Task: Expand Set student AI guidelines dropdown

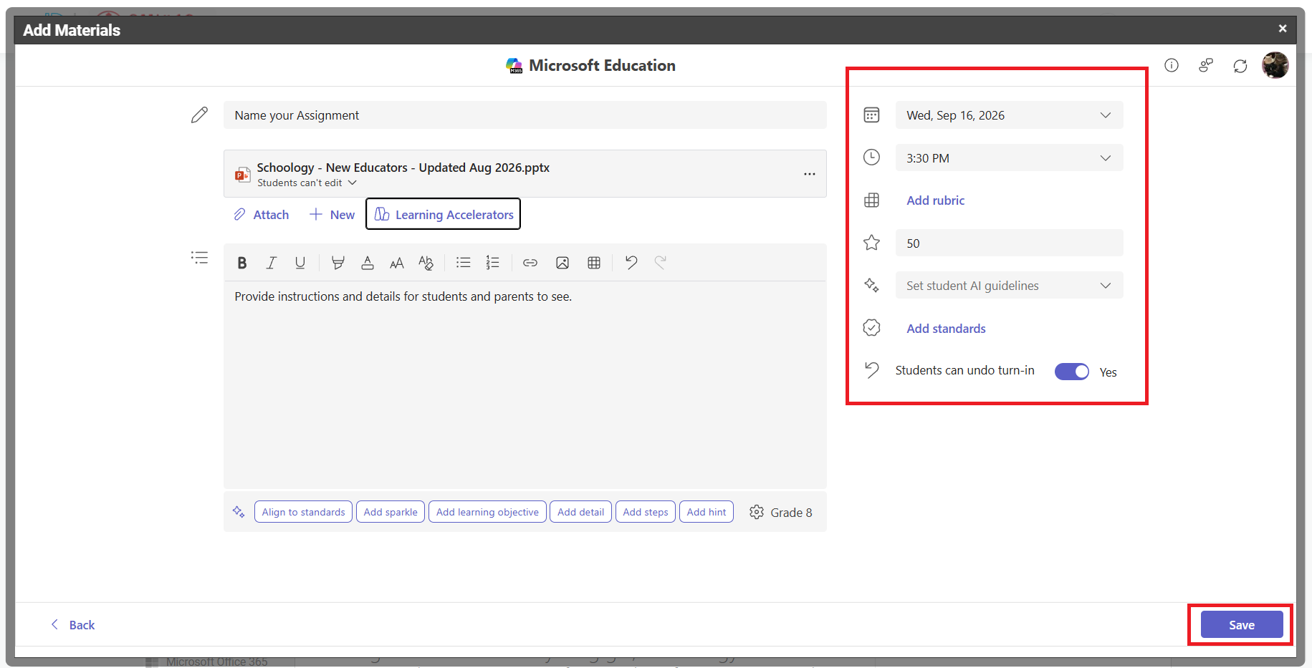Action: (x=1009, y=286)
